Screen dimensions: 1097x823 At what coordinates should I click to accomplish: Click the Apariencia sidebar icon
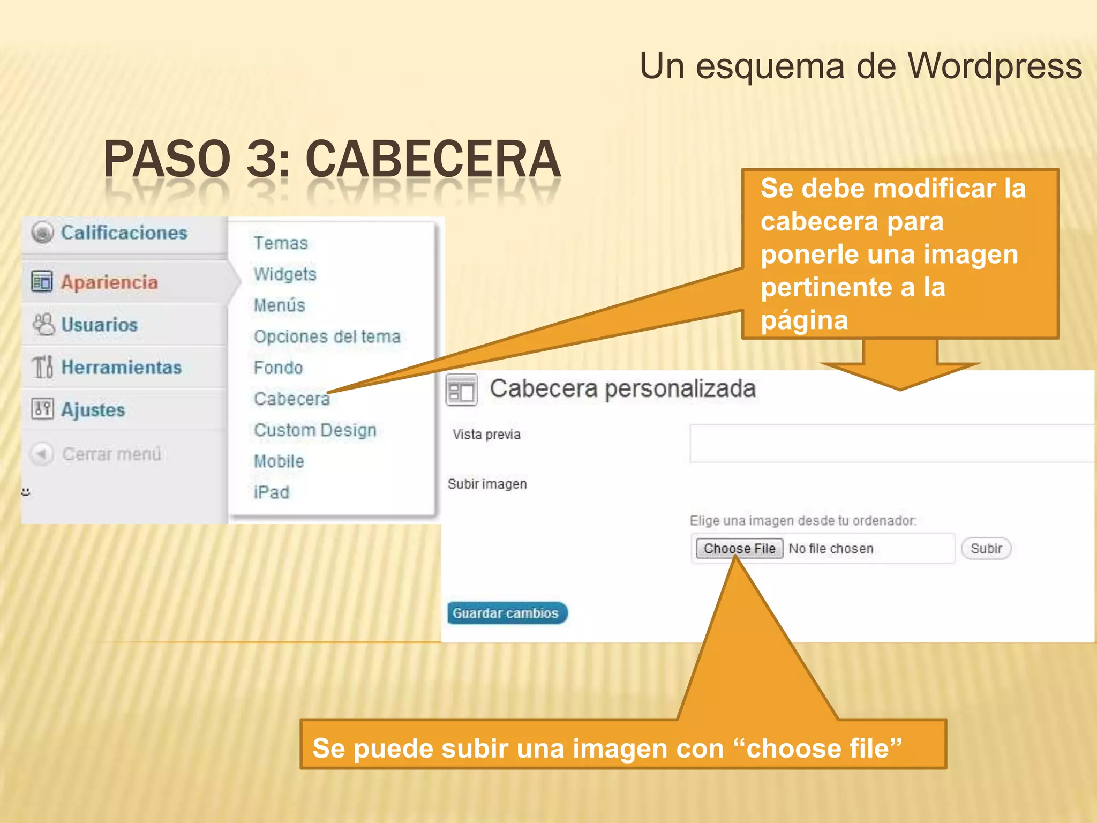tap(42, 281)
